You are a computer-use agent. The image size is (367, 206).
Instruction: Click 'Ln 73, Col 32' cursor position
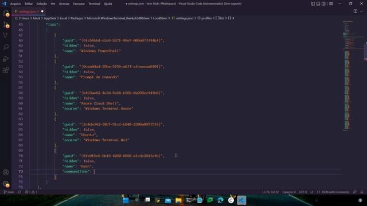click(270, 192)
